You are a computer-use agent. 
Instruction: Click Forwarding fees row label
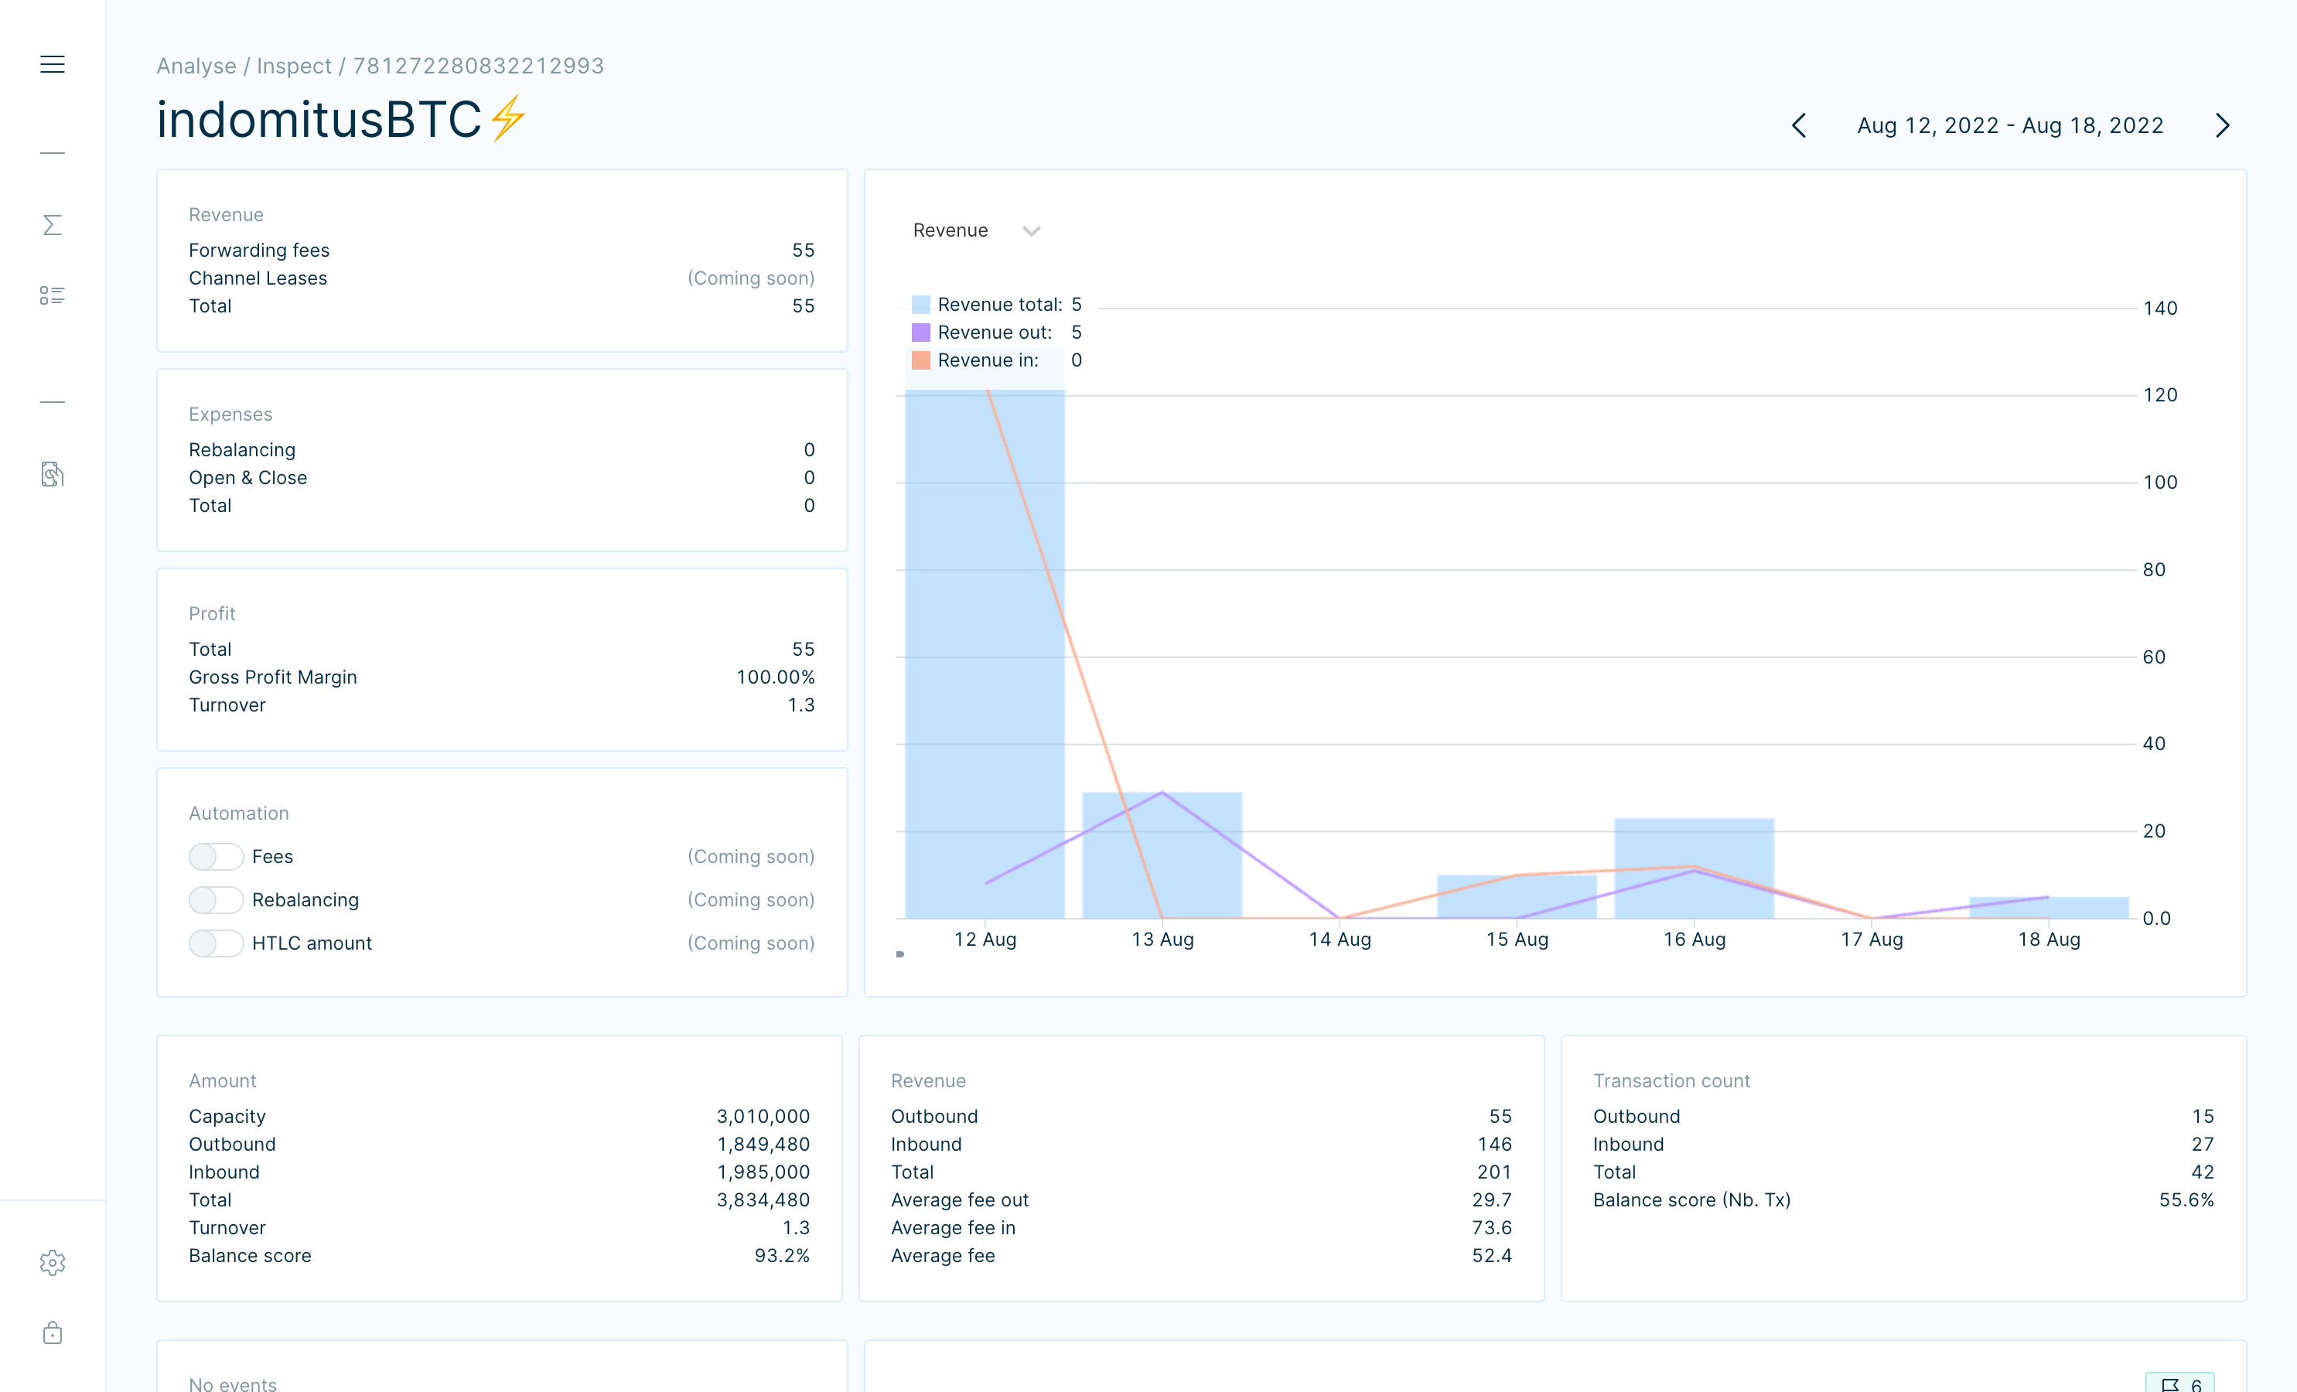pos(259,250)
